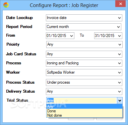Collapse the Trial Status dropdown arrow
The width and height of the screenshot is (128, 125).
pos(120,101)
